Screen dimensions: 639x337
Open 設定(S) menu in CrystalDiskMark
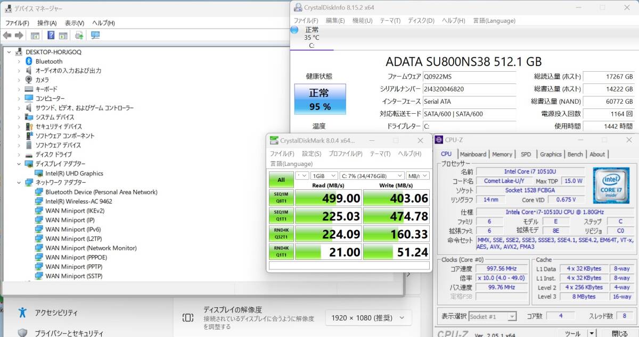click(312, 154)
